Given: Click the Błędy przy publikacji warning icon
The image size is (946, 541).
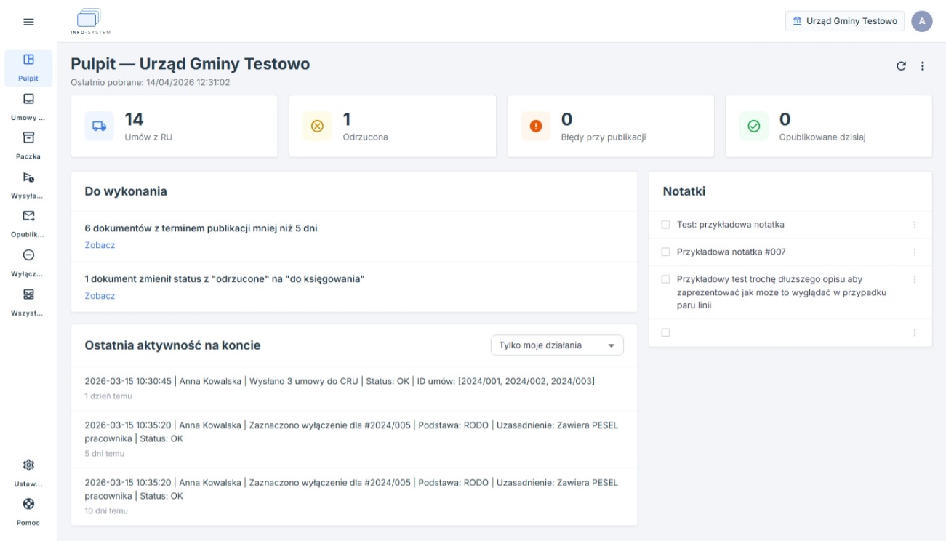Looking at the screenshot, I should pos(536,126).
